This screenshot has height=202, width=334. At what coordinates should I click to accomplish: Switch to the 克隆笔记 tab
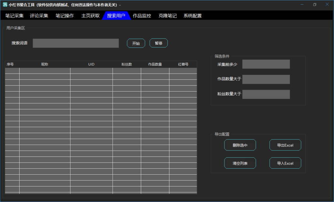[x=168, y=16]
